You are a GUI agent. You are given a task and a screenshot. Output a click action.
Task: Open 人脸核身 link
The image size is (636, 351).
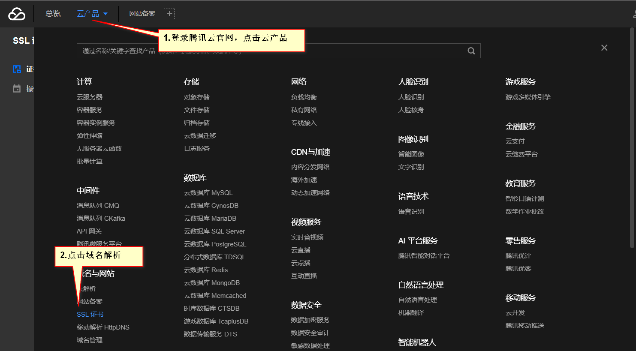[411, 110]
